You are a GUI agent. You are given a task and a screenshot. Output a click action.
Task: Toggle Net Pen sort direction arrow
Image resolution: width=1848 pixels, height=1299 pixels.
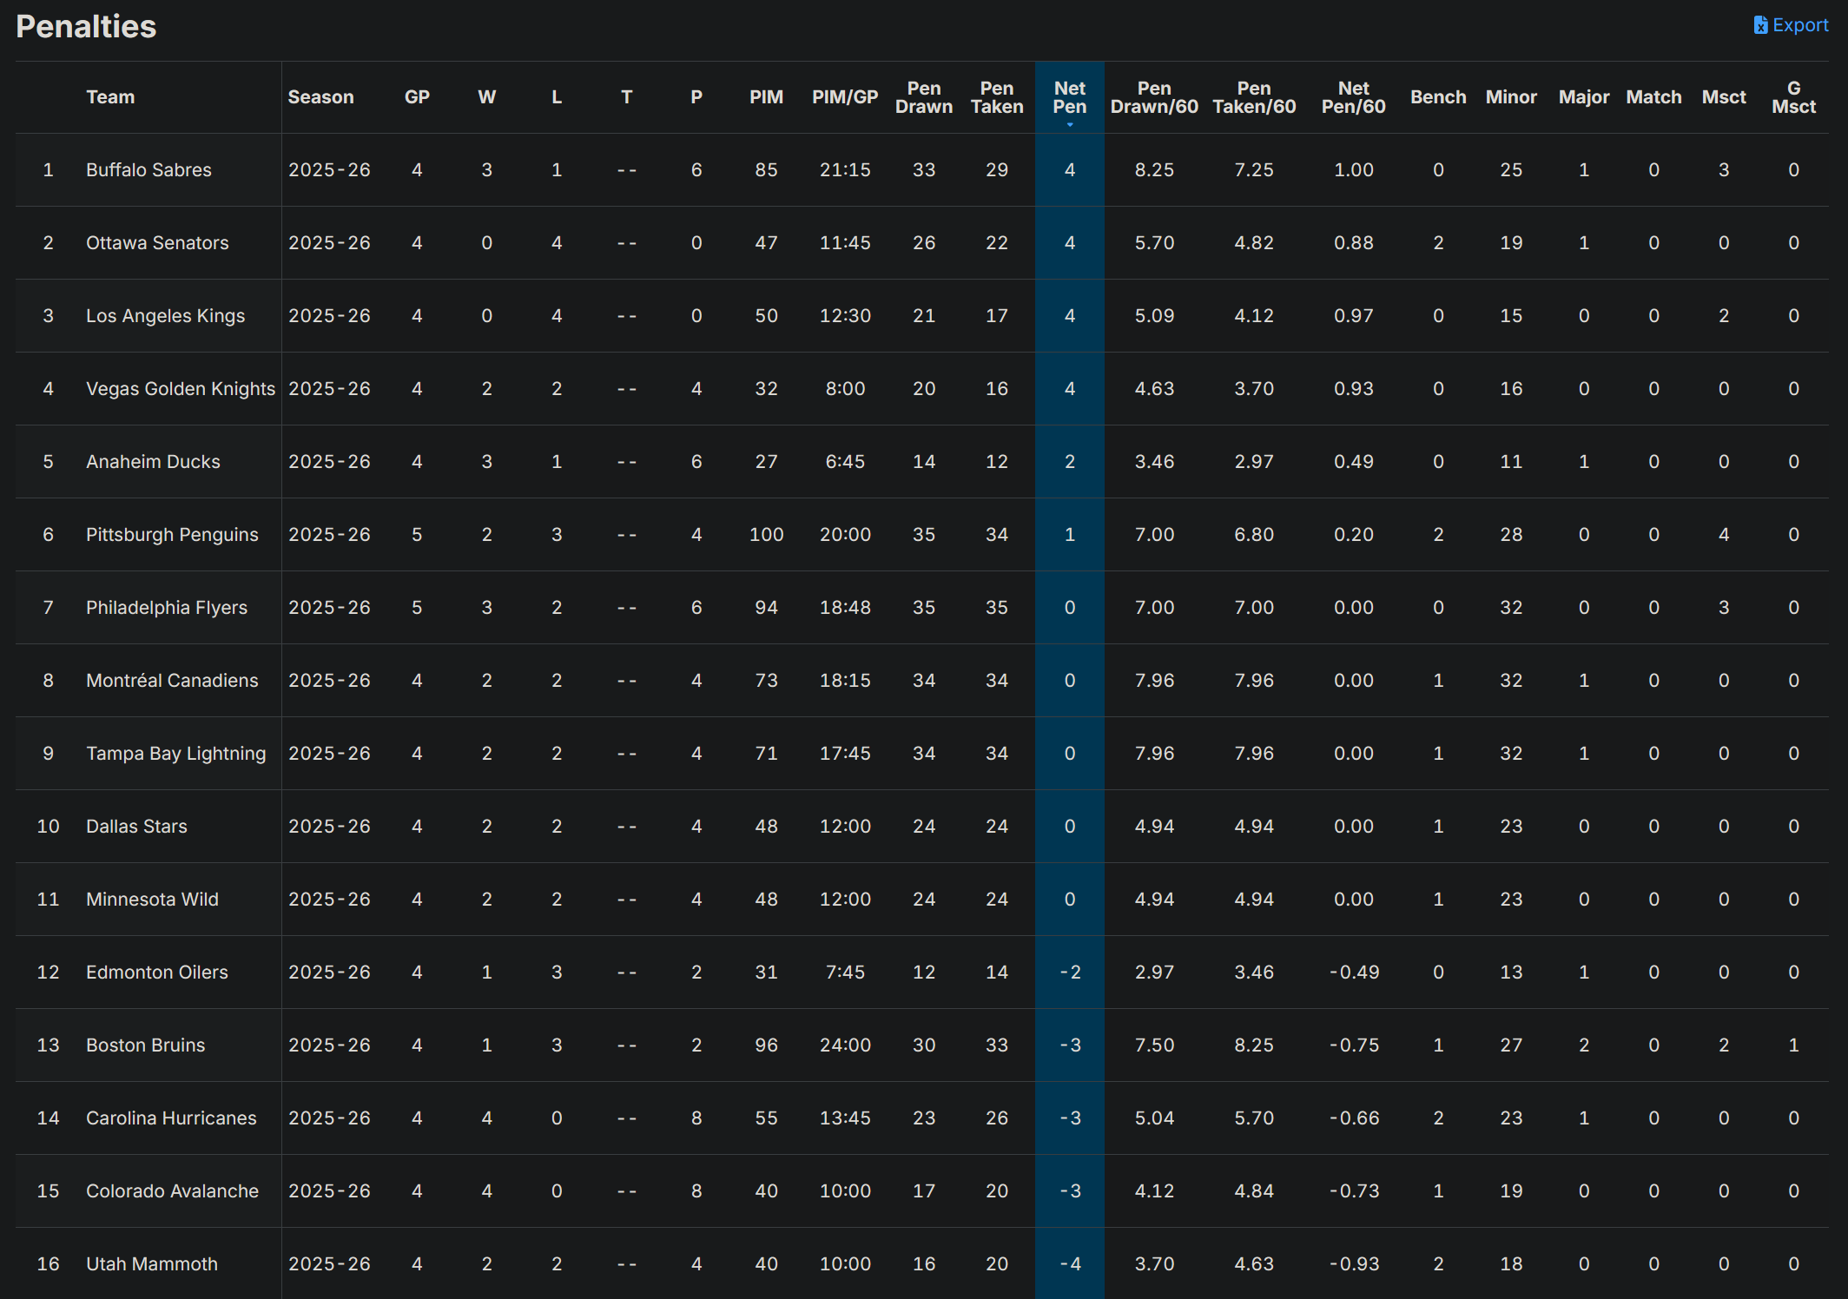point(1070,125)
